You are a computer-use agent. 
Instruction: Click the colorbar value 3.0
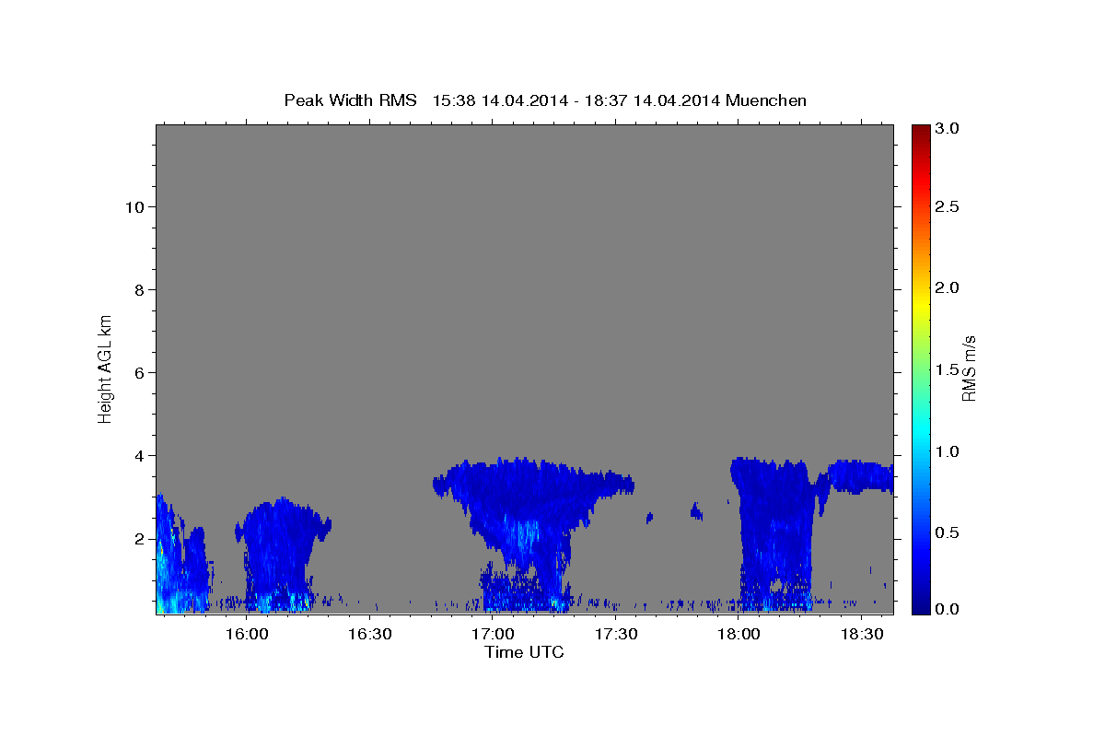[948, 129]
